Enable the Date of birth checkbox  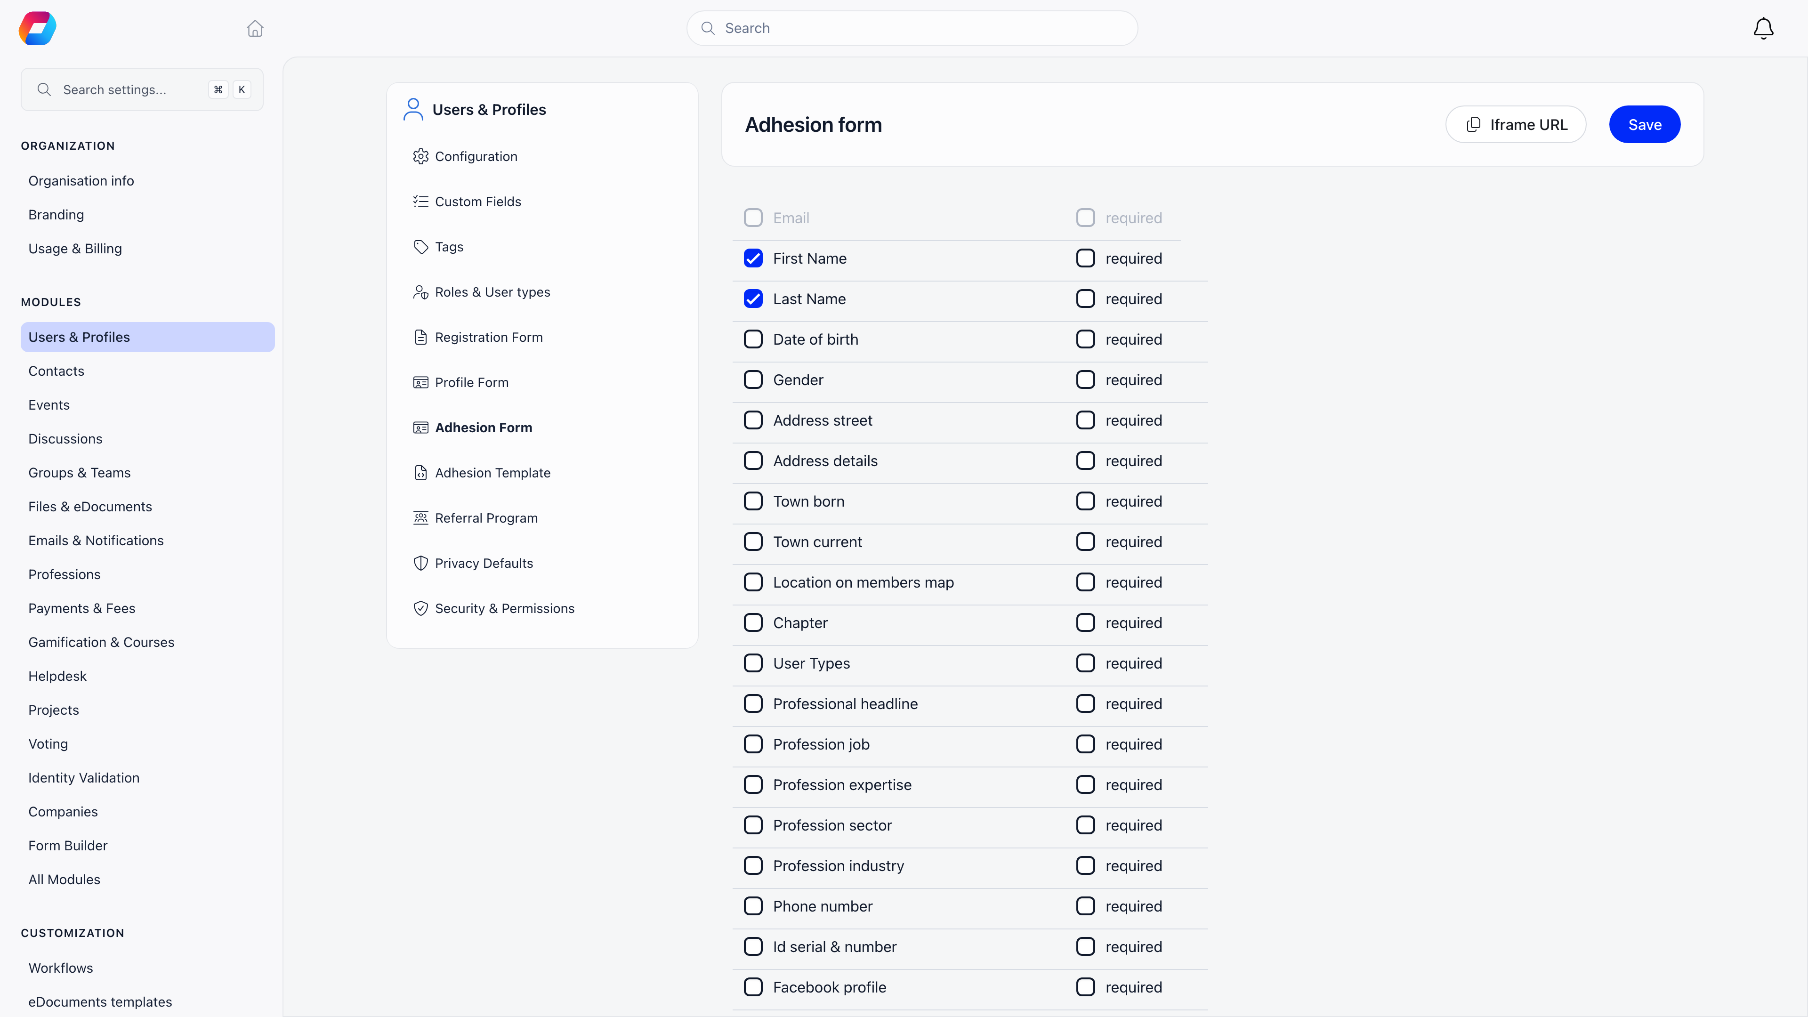pyautogui.click(x=753, y=339)
